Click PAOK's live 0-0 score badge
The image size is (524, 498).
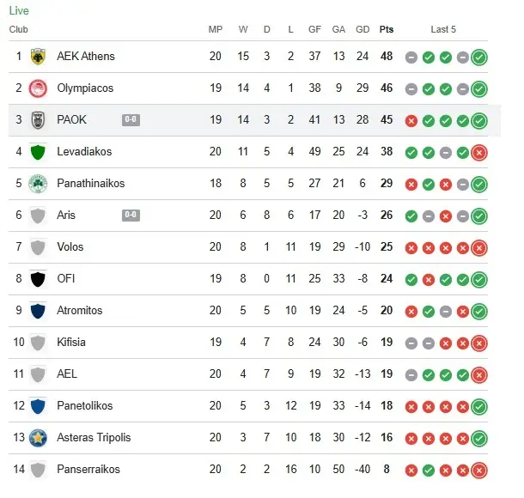pyautogui.click(x=131, y=120)
